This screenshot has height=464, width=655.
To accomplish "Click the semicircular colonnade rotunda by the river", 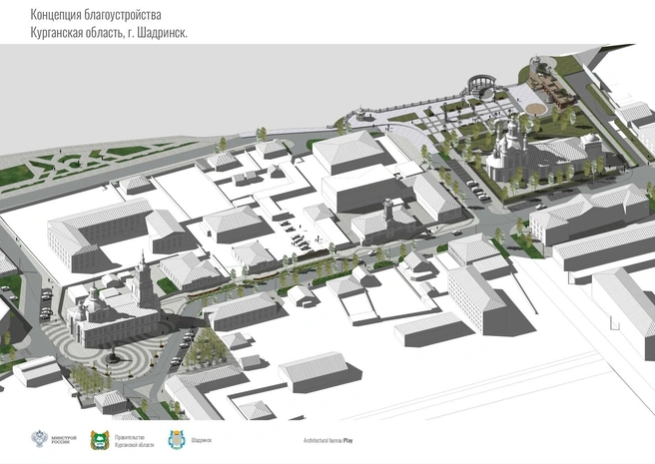I will (x=480, y=85).
